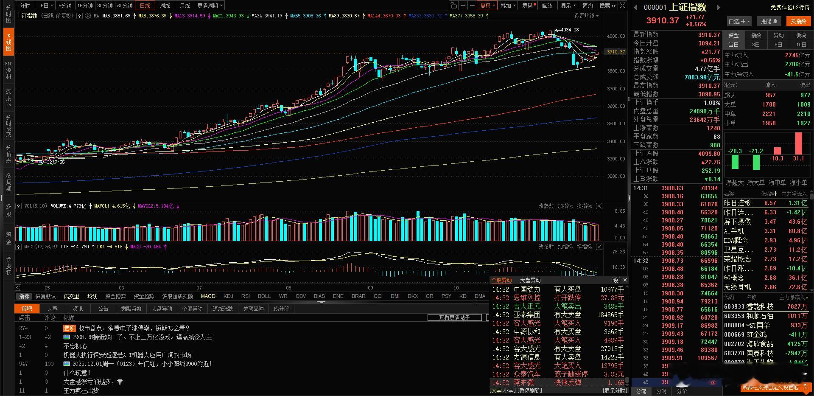Select the 10日 capital flow range
Viewport: 814px width, 396px height.
[801, 45]
